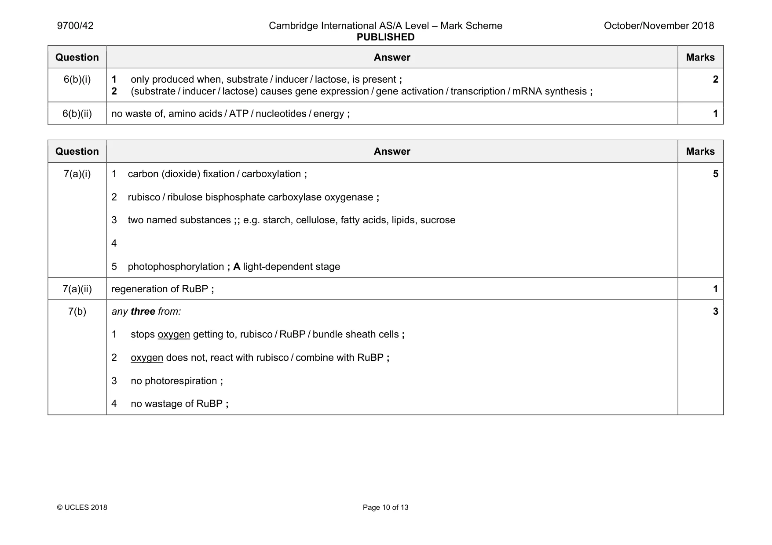772x545 pixels.
Task: Click the '7(a)(ii)' question cell
Action: [x=77, y=289]
